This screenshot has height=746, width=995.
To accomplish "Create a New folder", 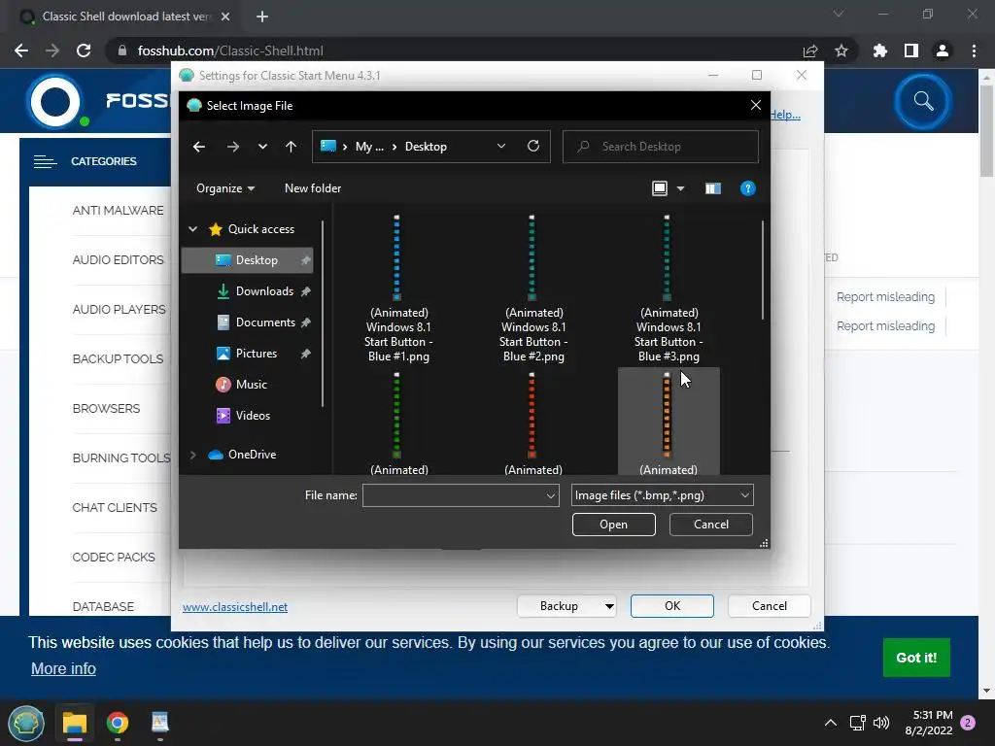I will tap(313, 188).
